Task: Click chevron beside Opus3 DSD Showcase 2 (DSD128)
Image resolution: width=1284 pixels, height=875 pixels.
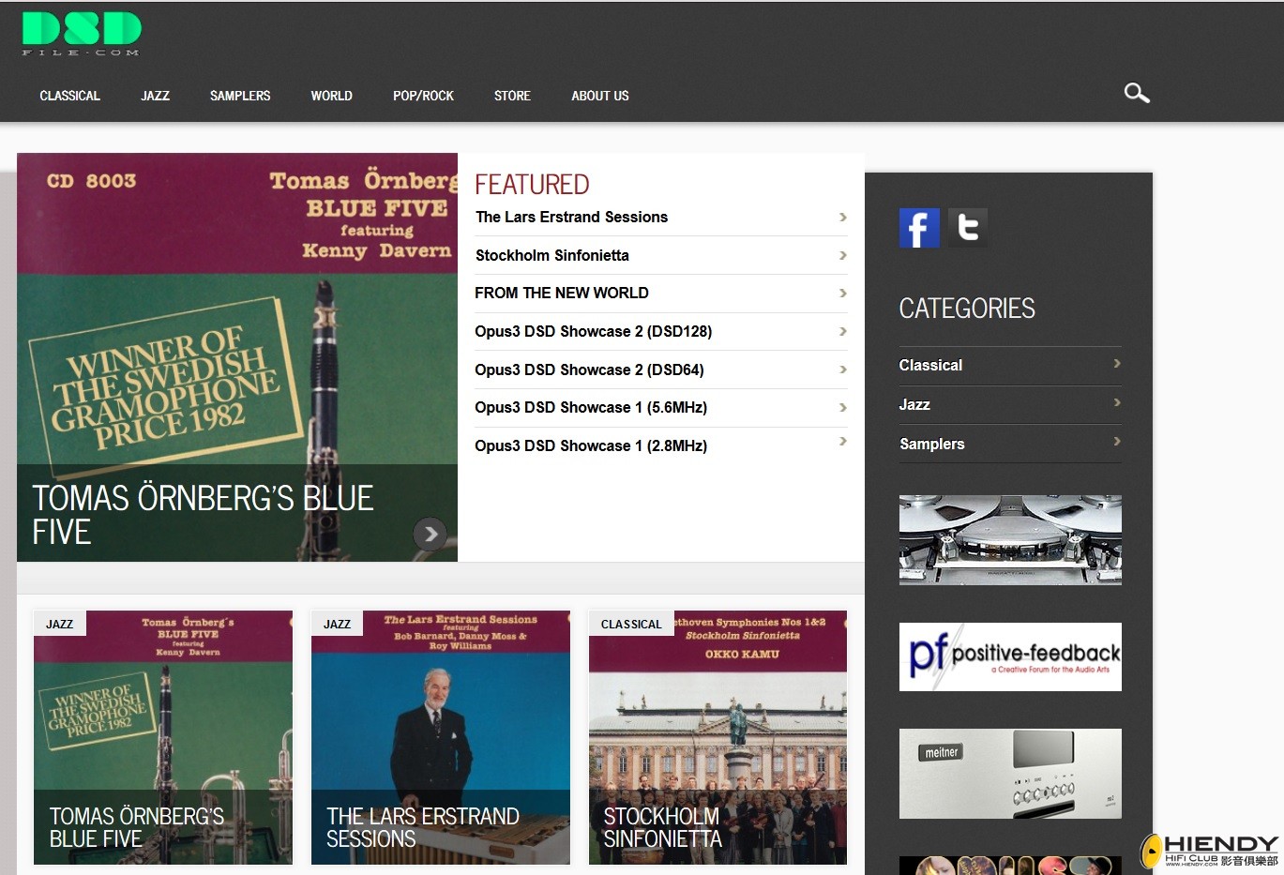Action: point(842,331)
